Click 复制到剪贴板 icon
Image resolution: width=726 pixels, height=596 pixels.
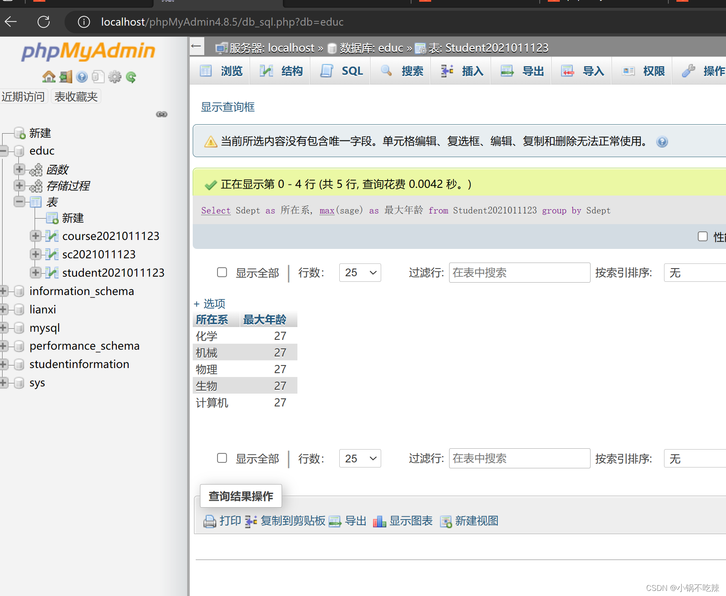[x=251, y=521]
